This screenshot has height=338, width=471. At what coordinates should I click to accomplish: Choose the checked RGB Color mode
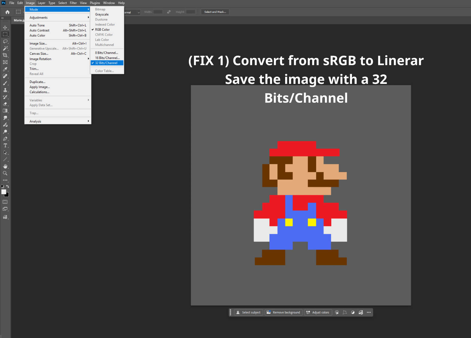pyautogui.click(x=107, y=29)
